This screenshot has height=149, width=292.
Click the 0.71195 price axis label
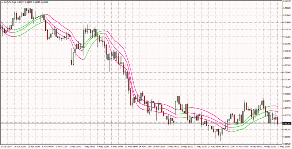[x=287, y=44]
